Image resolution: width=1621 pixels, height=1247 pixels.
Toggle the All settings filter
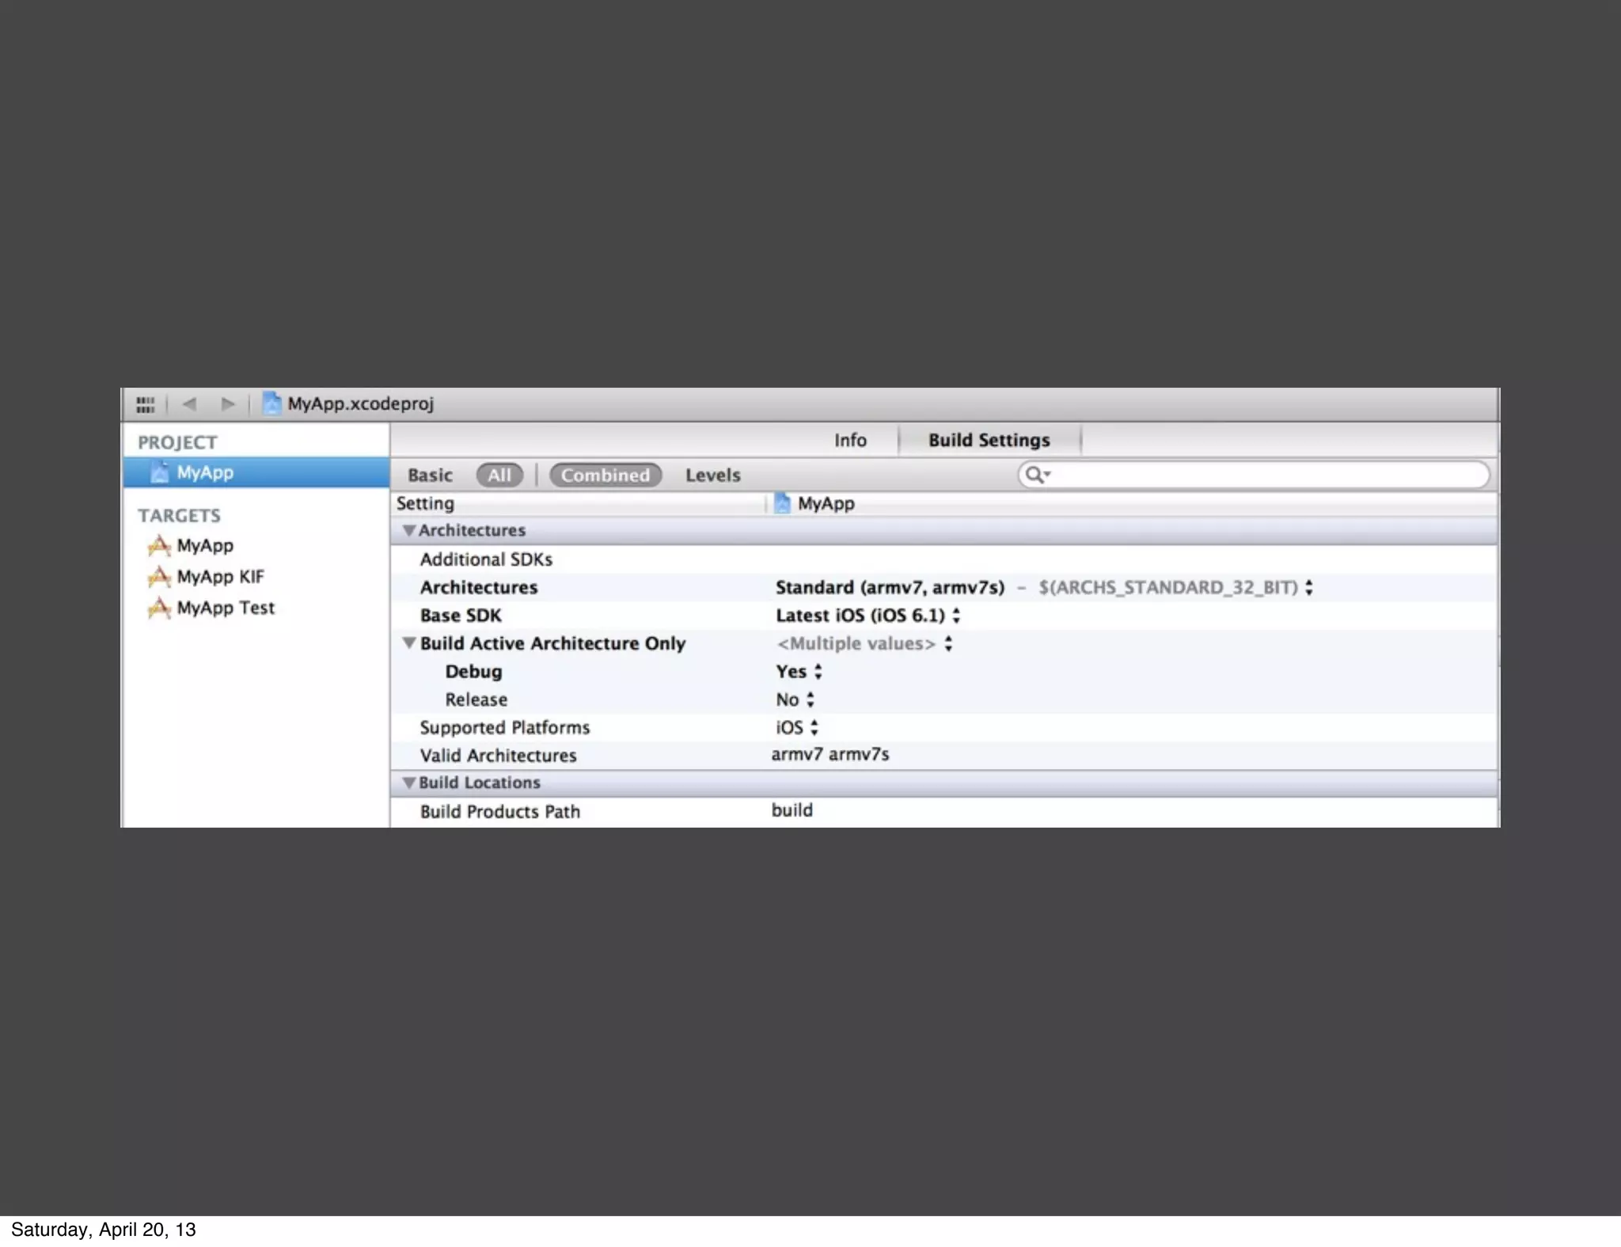pyautogui.click(x=499, y=476)
